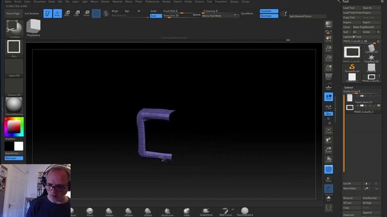The height and width of the screenshot is (217, 387).
Task: Click the Frame mesh icon
Action: pos(328,131)
